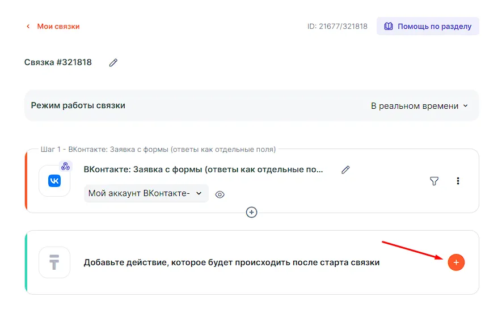Image resolution: width=502 pixels, height=331 pixels.
Task: Click the Добавьте действие prompt text
Action: pyautogui.click(x=231, y=262)
